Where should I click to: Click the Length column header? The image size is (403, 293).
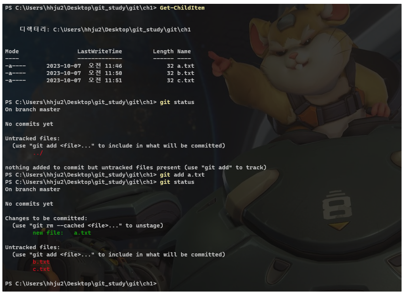point(163,52)
